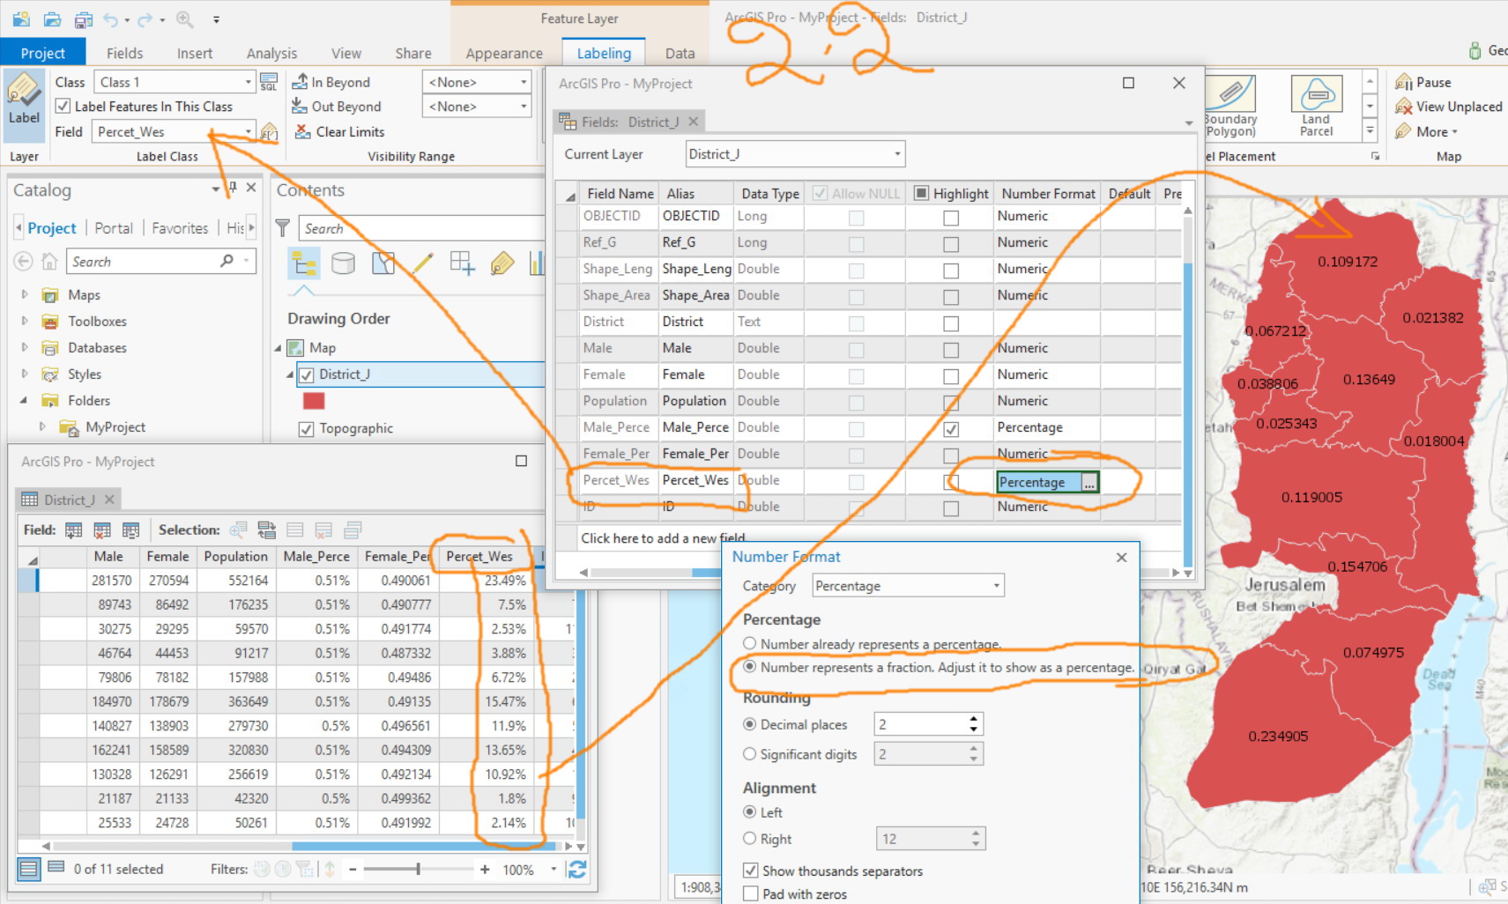This screenshot has width=1508, height=904.
Task: Click View Unplaced labels
Action: 1448,107
